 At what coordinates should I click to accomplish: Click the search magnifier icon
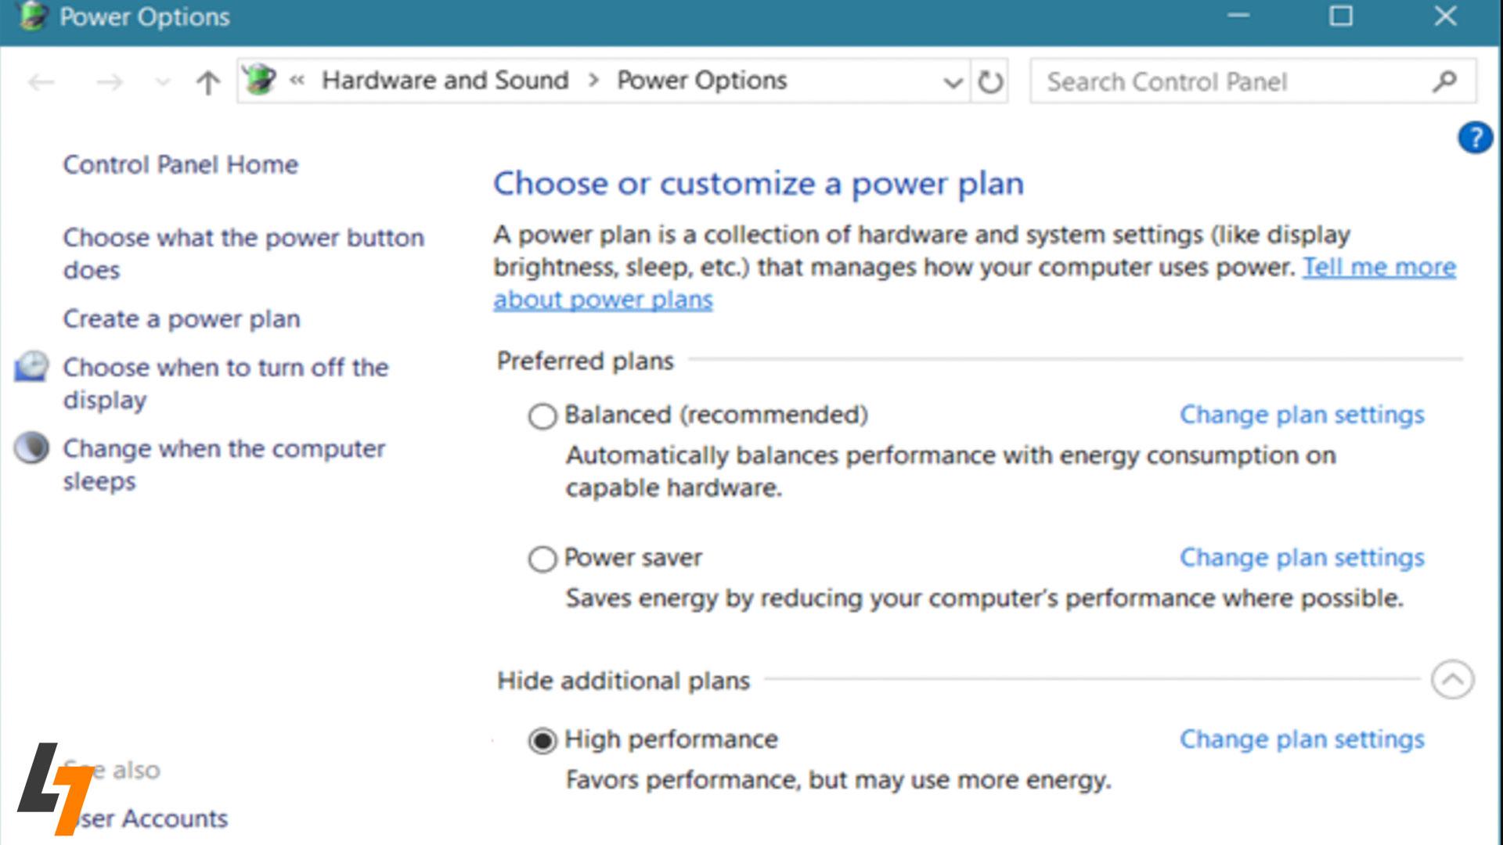1444,81
